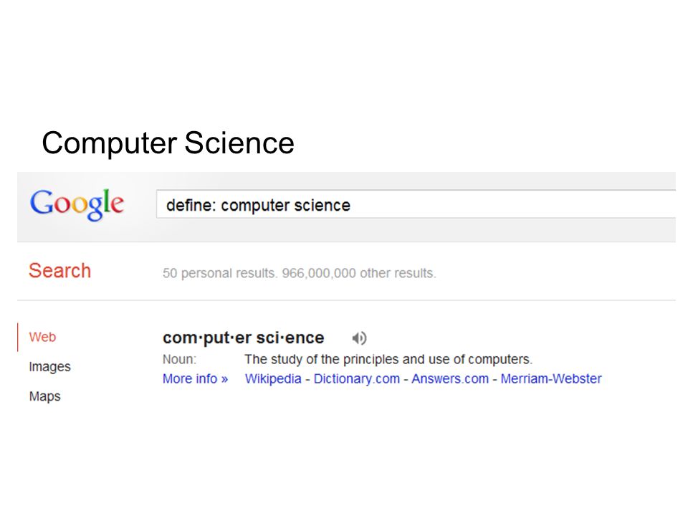Click the red Search heading
Screen dimensions: 688x516
point(60,271)
